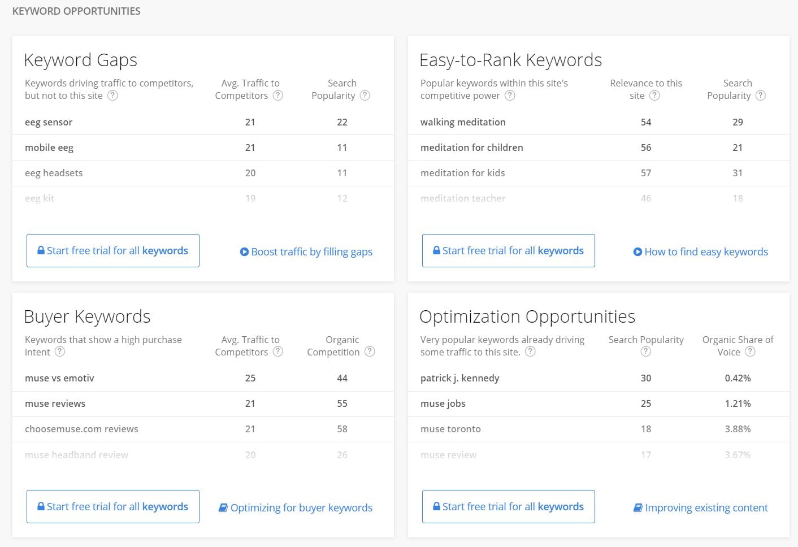Select the faded 'eeg kit' keyword
Viewport: 798px width, 547px height.
(x=40, y=198)
